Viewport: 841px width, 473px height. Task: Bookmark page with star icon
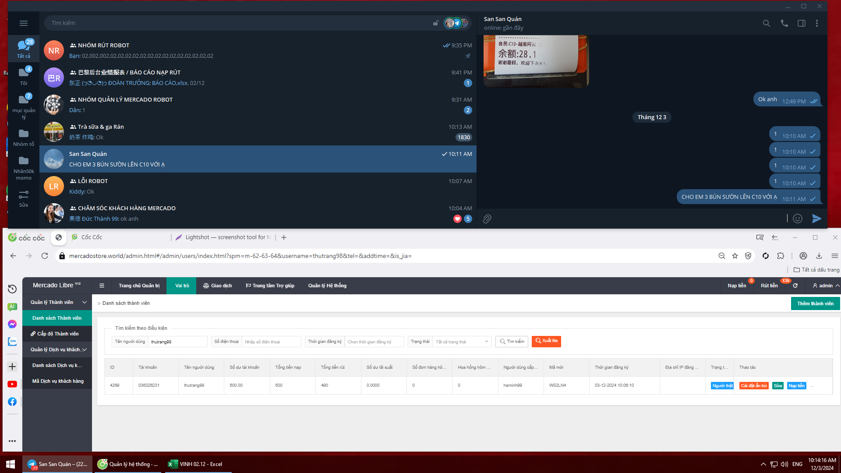pos(735,256)
